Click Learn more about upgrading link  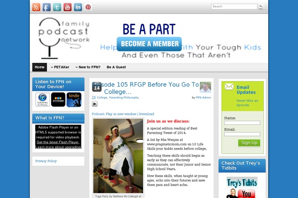coord(58,147)
